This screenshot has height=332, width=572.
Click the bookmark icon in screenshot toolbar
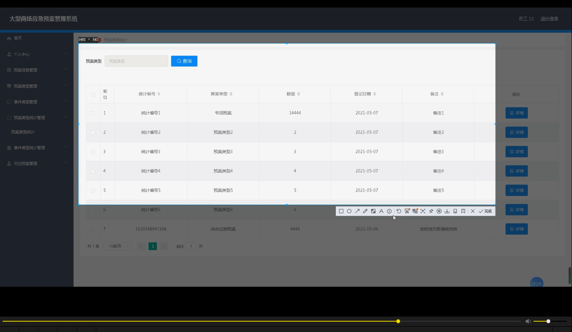(463, 211)
